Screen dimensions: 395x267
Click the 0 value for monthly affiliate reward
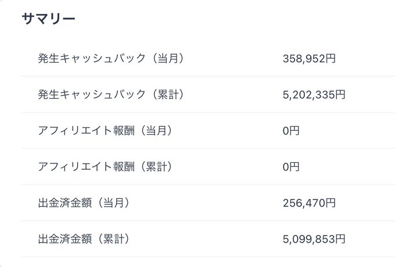pyautogui.click(x=286, y=131)
